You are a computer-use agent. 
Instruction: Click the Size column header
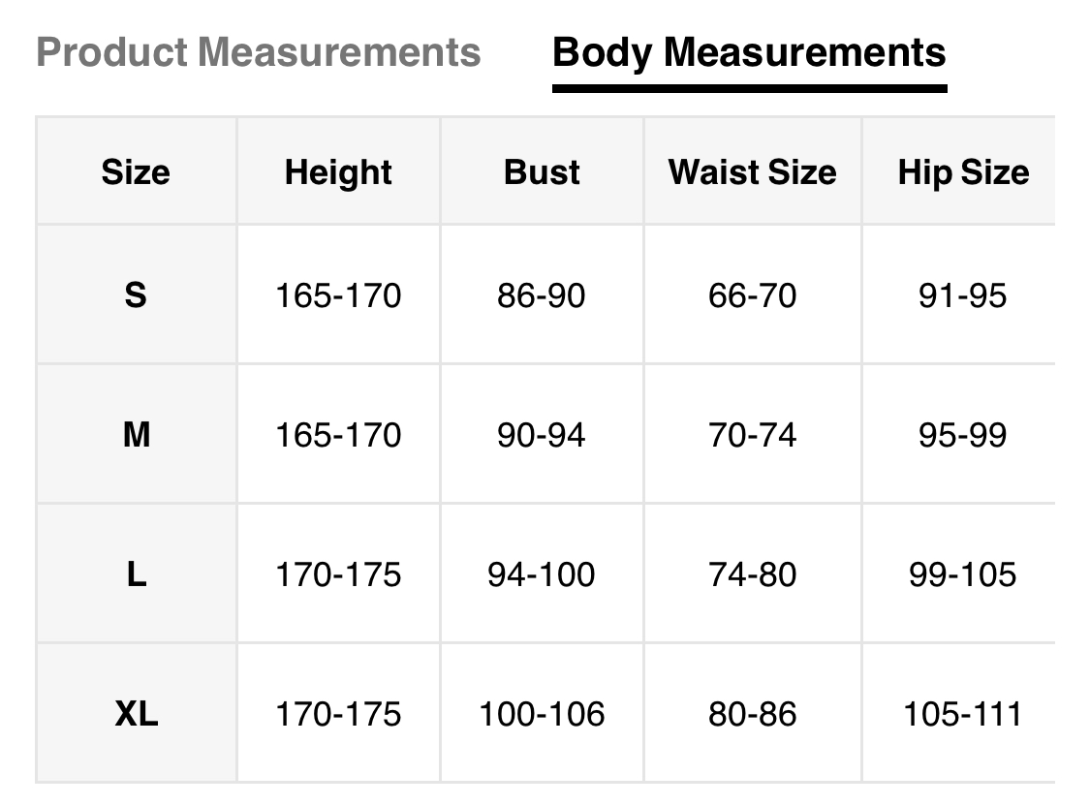(x=136, y=172)
